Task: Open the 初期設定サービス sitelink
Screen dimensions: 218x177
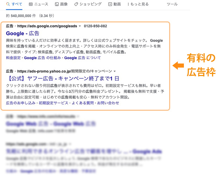Action: 53,103
